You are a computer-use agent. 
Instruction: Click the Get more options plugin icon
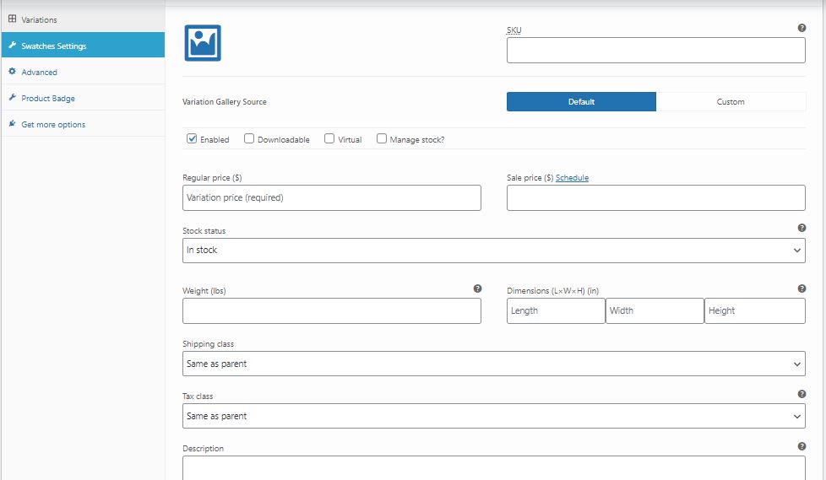(12, 124)
